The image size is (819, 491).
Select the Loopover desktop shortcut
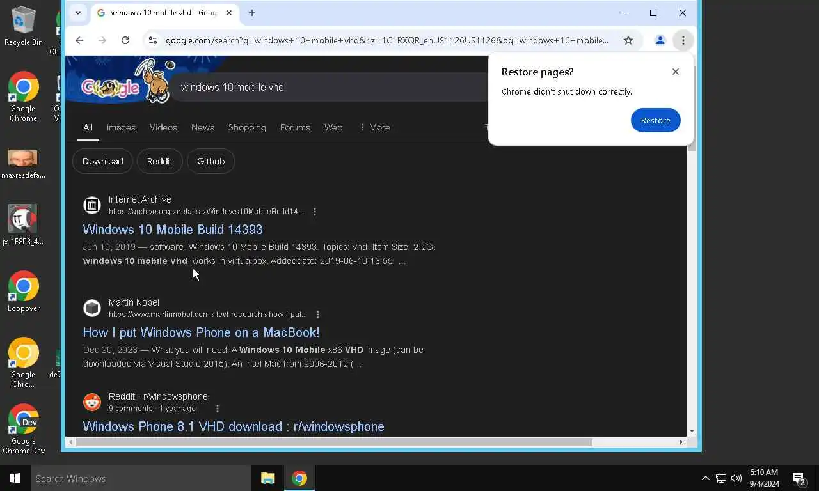click(x=23, y=292)
